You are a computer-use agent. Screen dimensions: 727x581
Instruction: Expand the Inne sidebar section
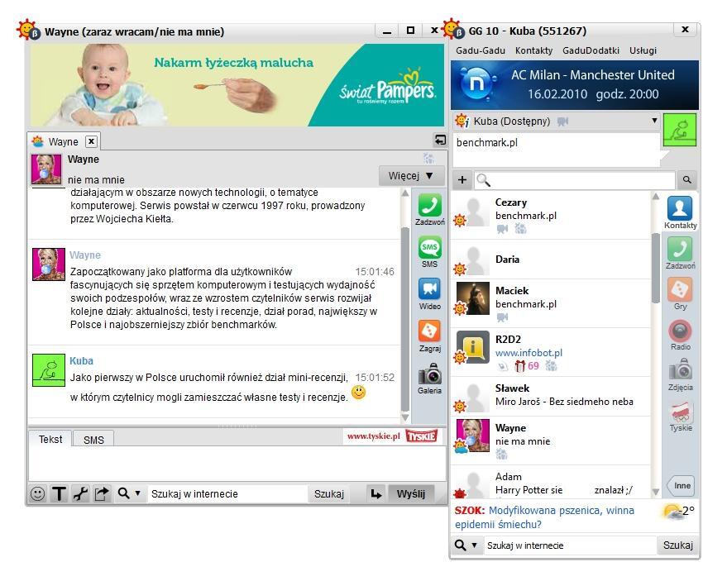coord(681,485)
